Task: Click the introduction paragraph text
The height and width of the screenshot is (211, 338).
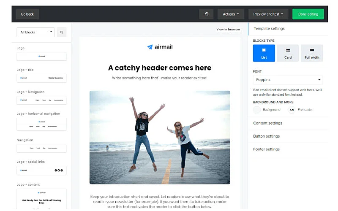Action: tap(160, 202)
